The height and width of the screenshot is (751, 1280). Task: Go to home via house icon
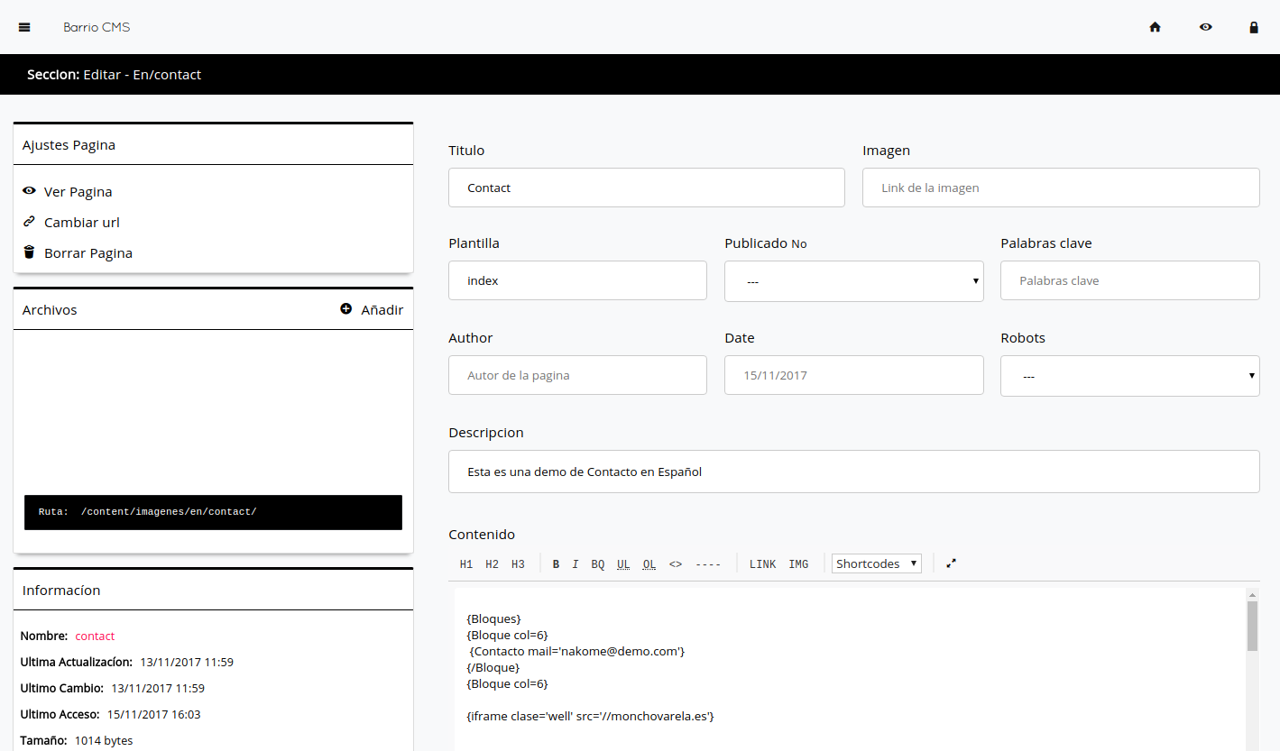click(x=1155, y=27)
